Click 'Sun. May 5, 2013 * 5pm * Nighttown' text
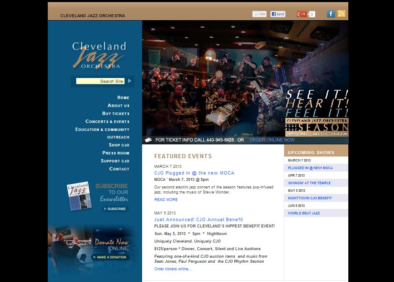394x282 pixels. [x=190, y=234]
